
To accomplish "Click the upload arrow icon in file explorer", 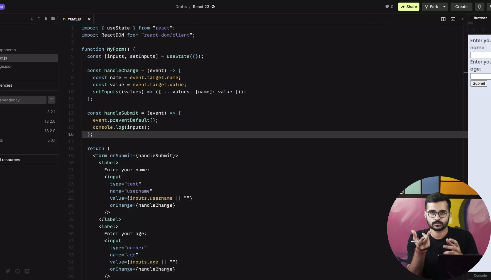I will tap(39, 19).
